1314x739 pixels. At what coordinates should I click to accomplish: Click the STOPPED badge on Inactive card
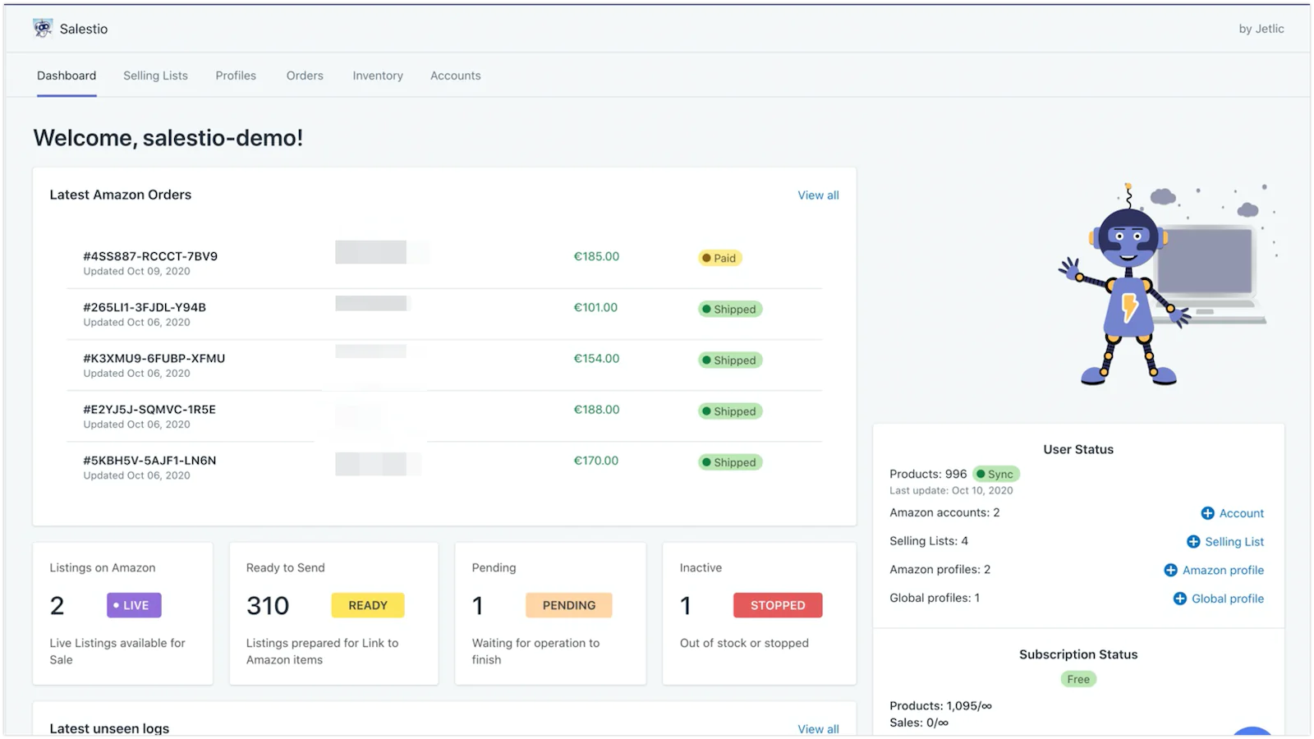coord(777,605)
